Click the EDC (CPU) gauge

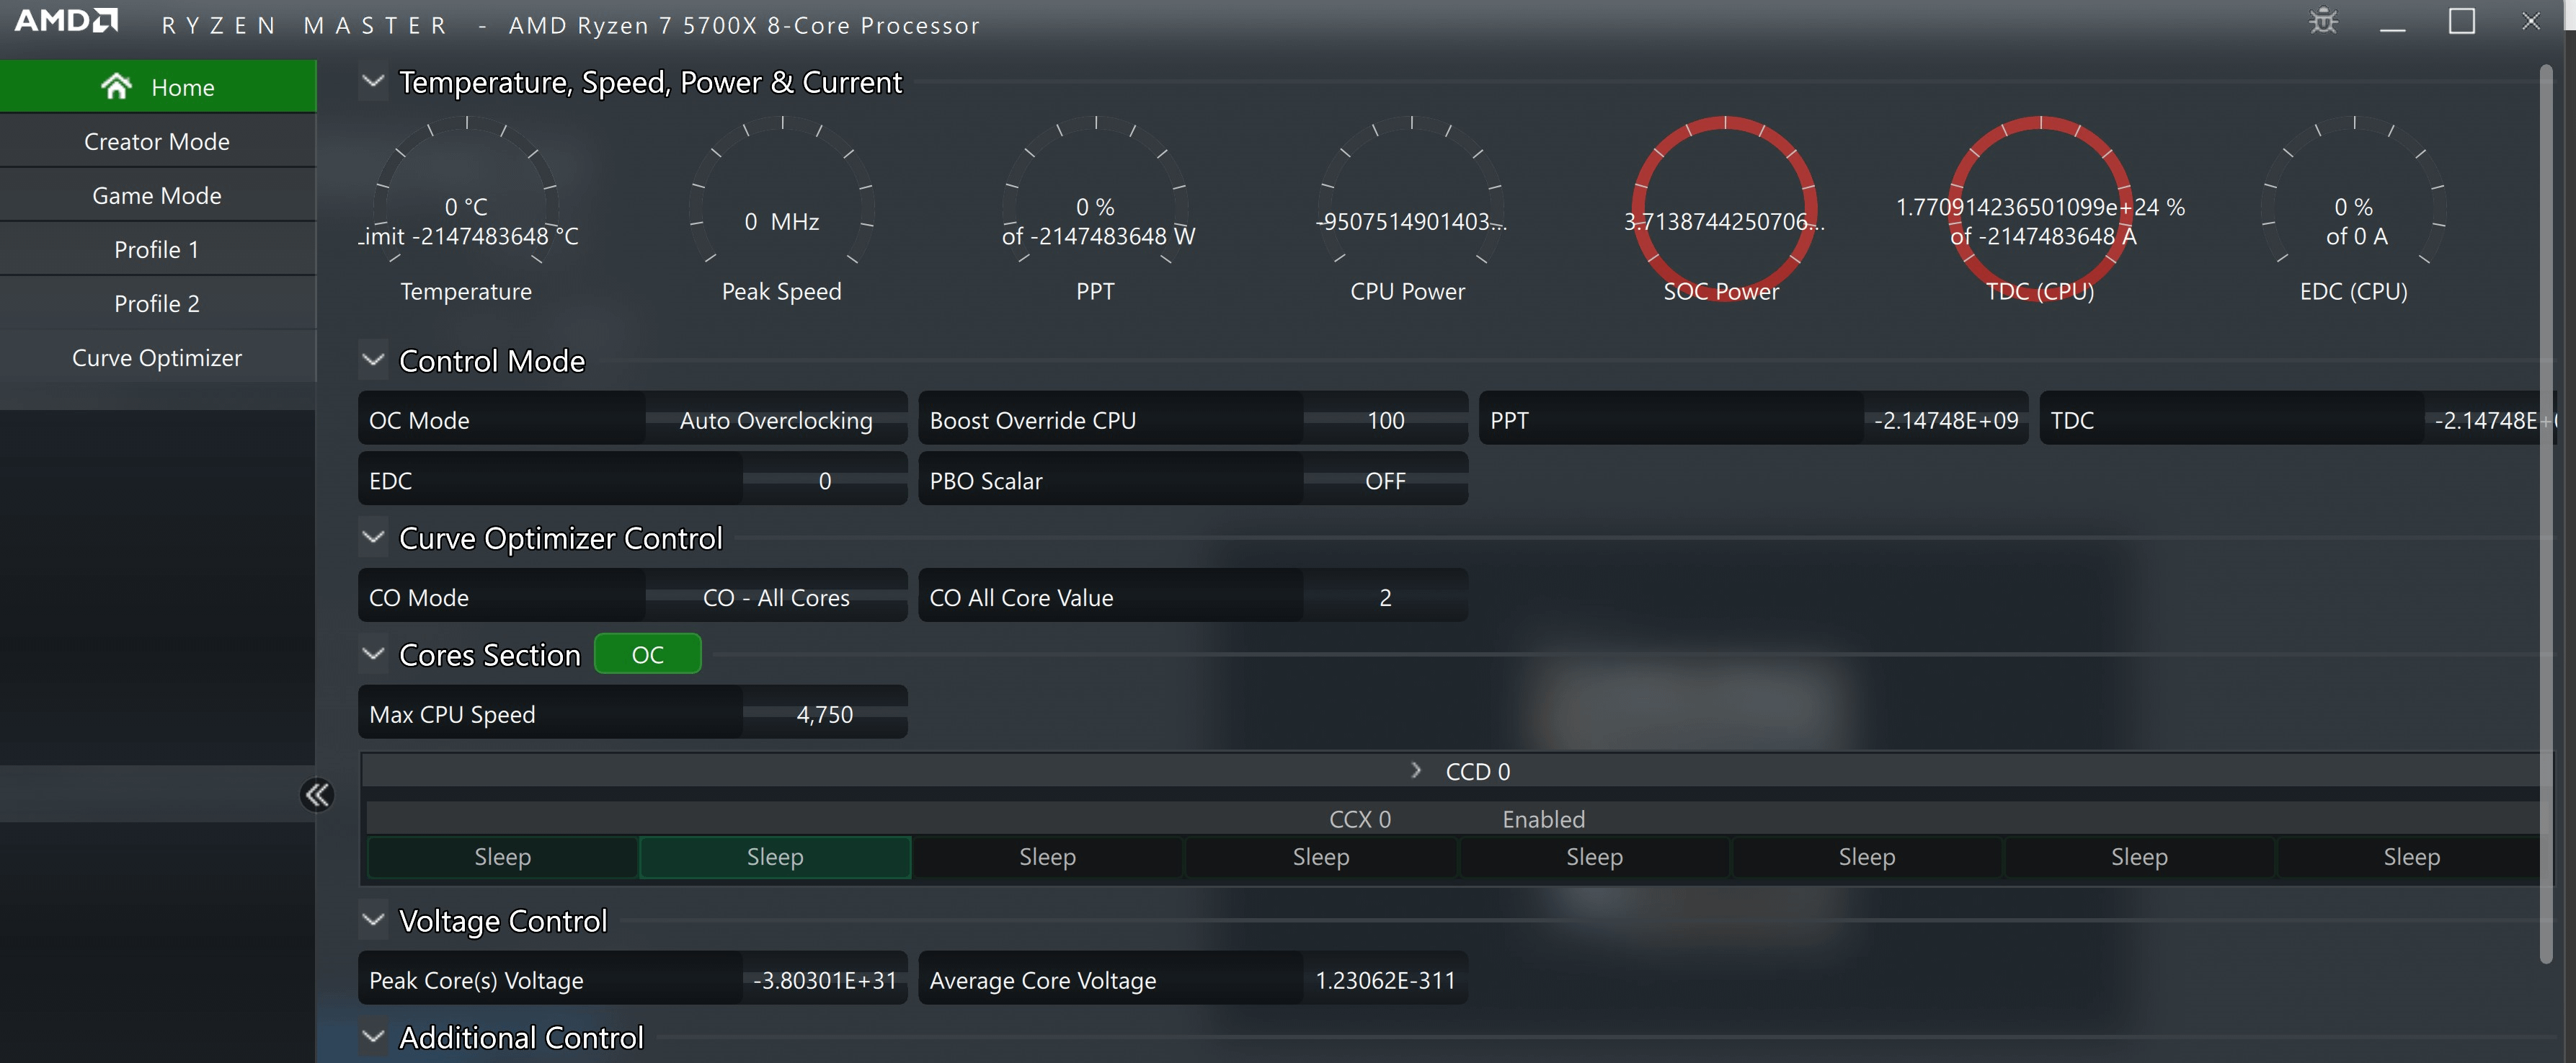(x=2354, y=208)
